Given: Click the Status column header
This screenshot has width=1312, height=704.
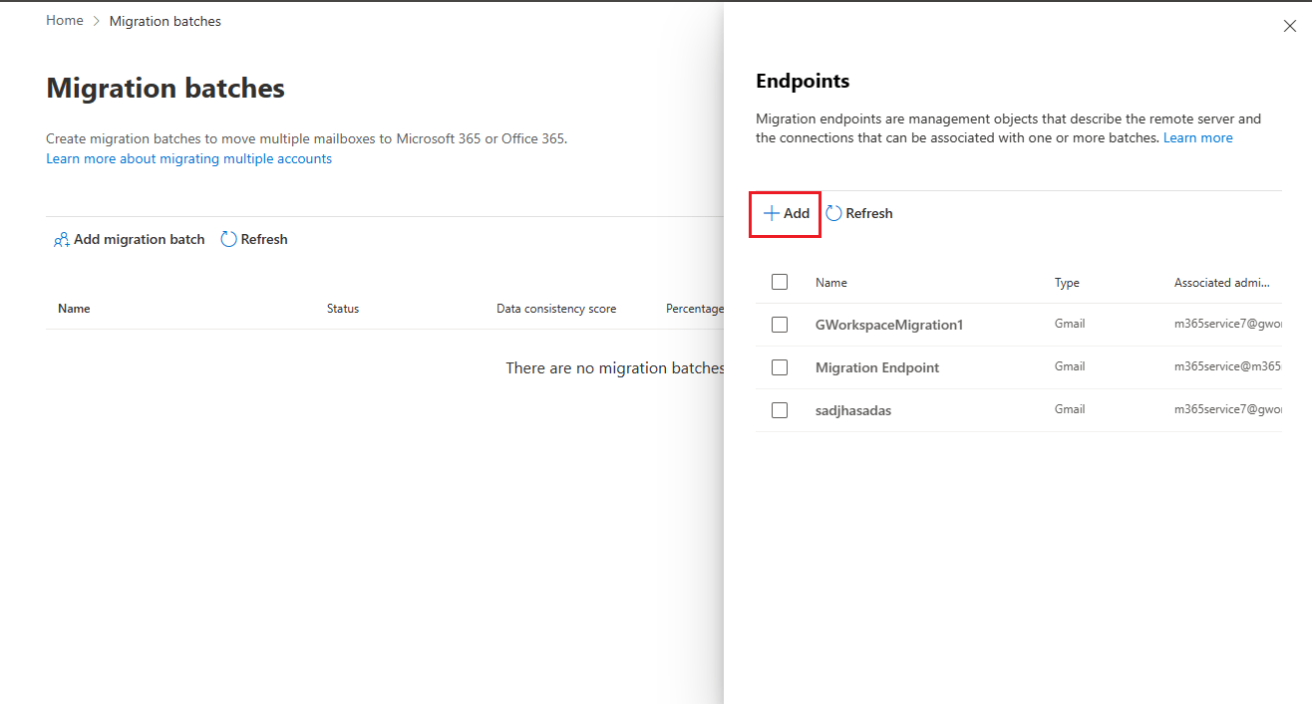Looking at the screenshot, I should pyautogui.click(x=342, y=308).
